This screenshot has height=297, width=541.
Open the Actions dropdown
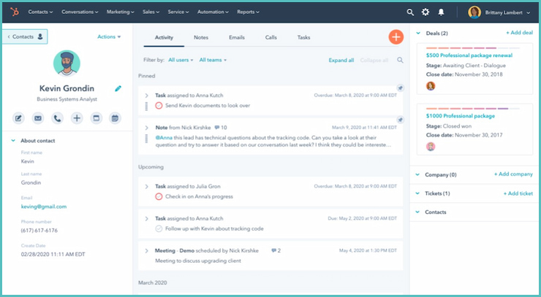coord(109,36)
